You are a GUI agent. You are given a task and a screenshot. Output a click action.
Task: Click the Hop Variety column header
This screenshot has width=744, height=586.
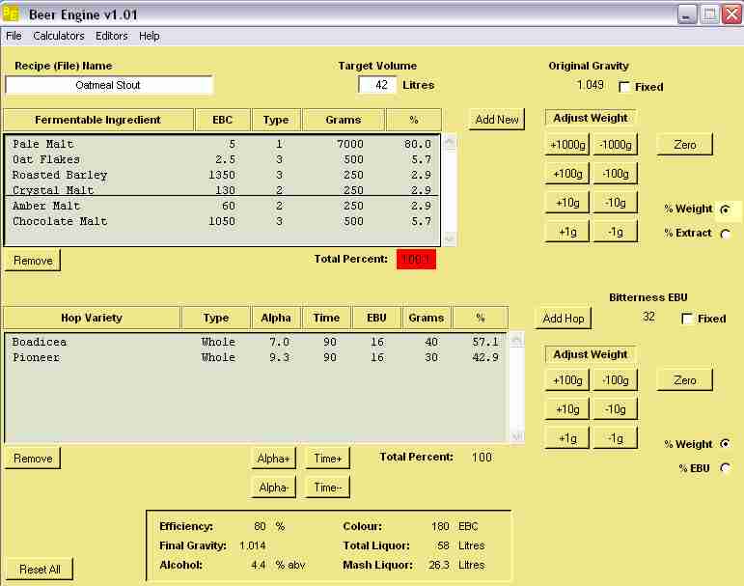(92, 318)
